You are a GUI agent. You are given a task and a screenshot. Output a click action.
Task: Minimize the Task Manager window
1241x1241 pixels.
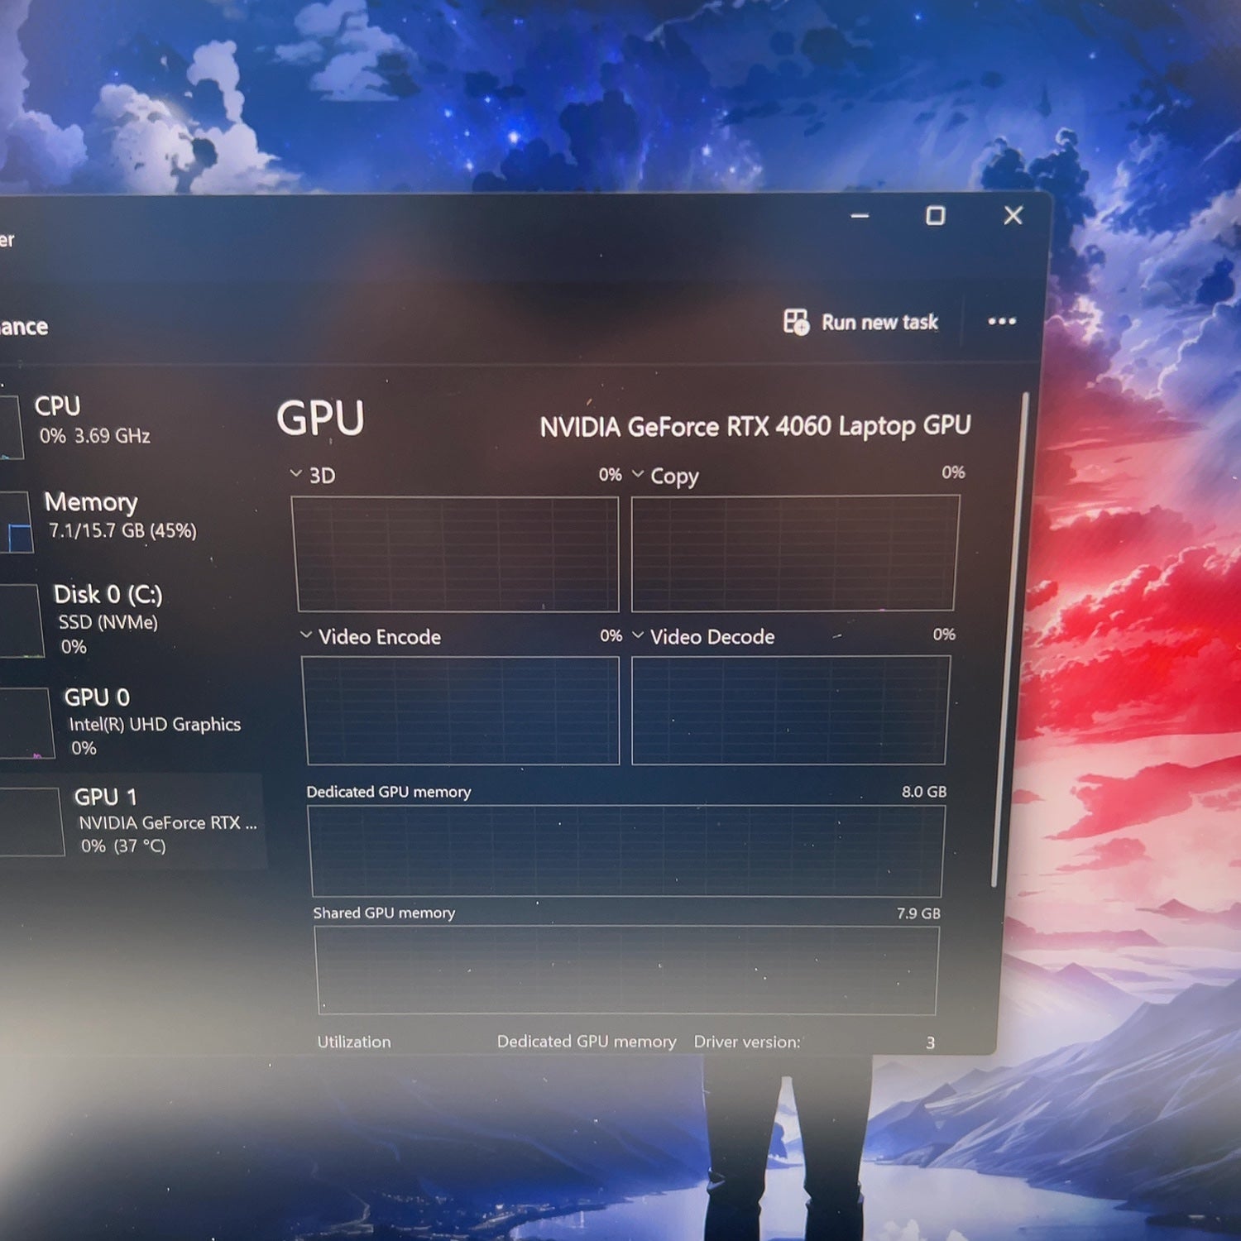point(860,216)
